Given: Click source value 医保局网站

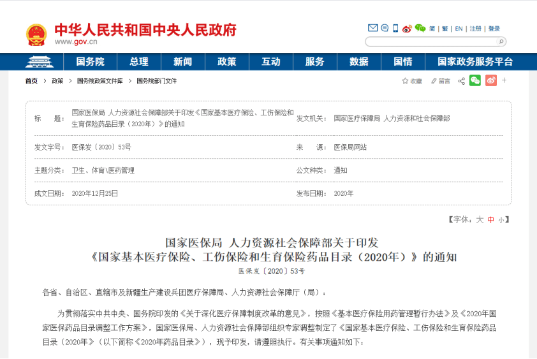Looking at the screenshot, I should coord(350,147).
